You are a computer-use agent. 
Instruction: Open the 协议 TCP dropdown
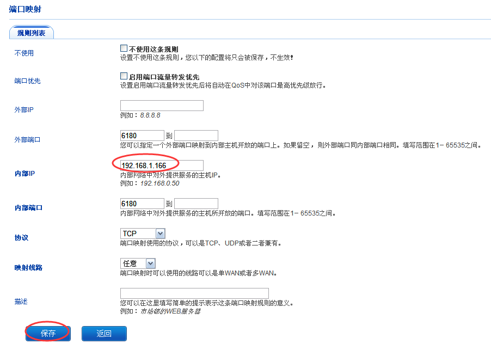pyautogui.click(x=143, y=234)
